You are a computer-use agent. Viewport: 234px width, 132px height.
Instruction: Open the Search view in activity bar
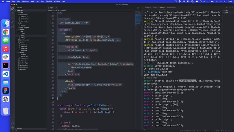[13, 13]
